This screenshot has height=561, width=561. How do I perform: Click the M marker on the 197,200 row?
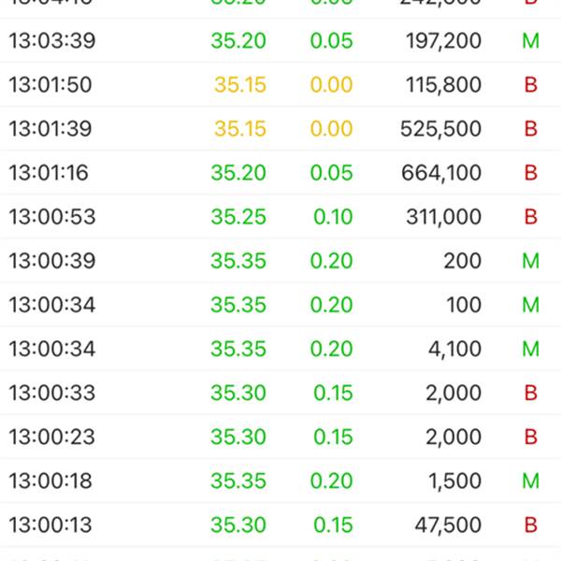point(530,41)
